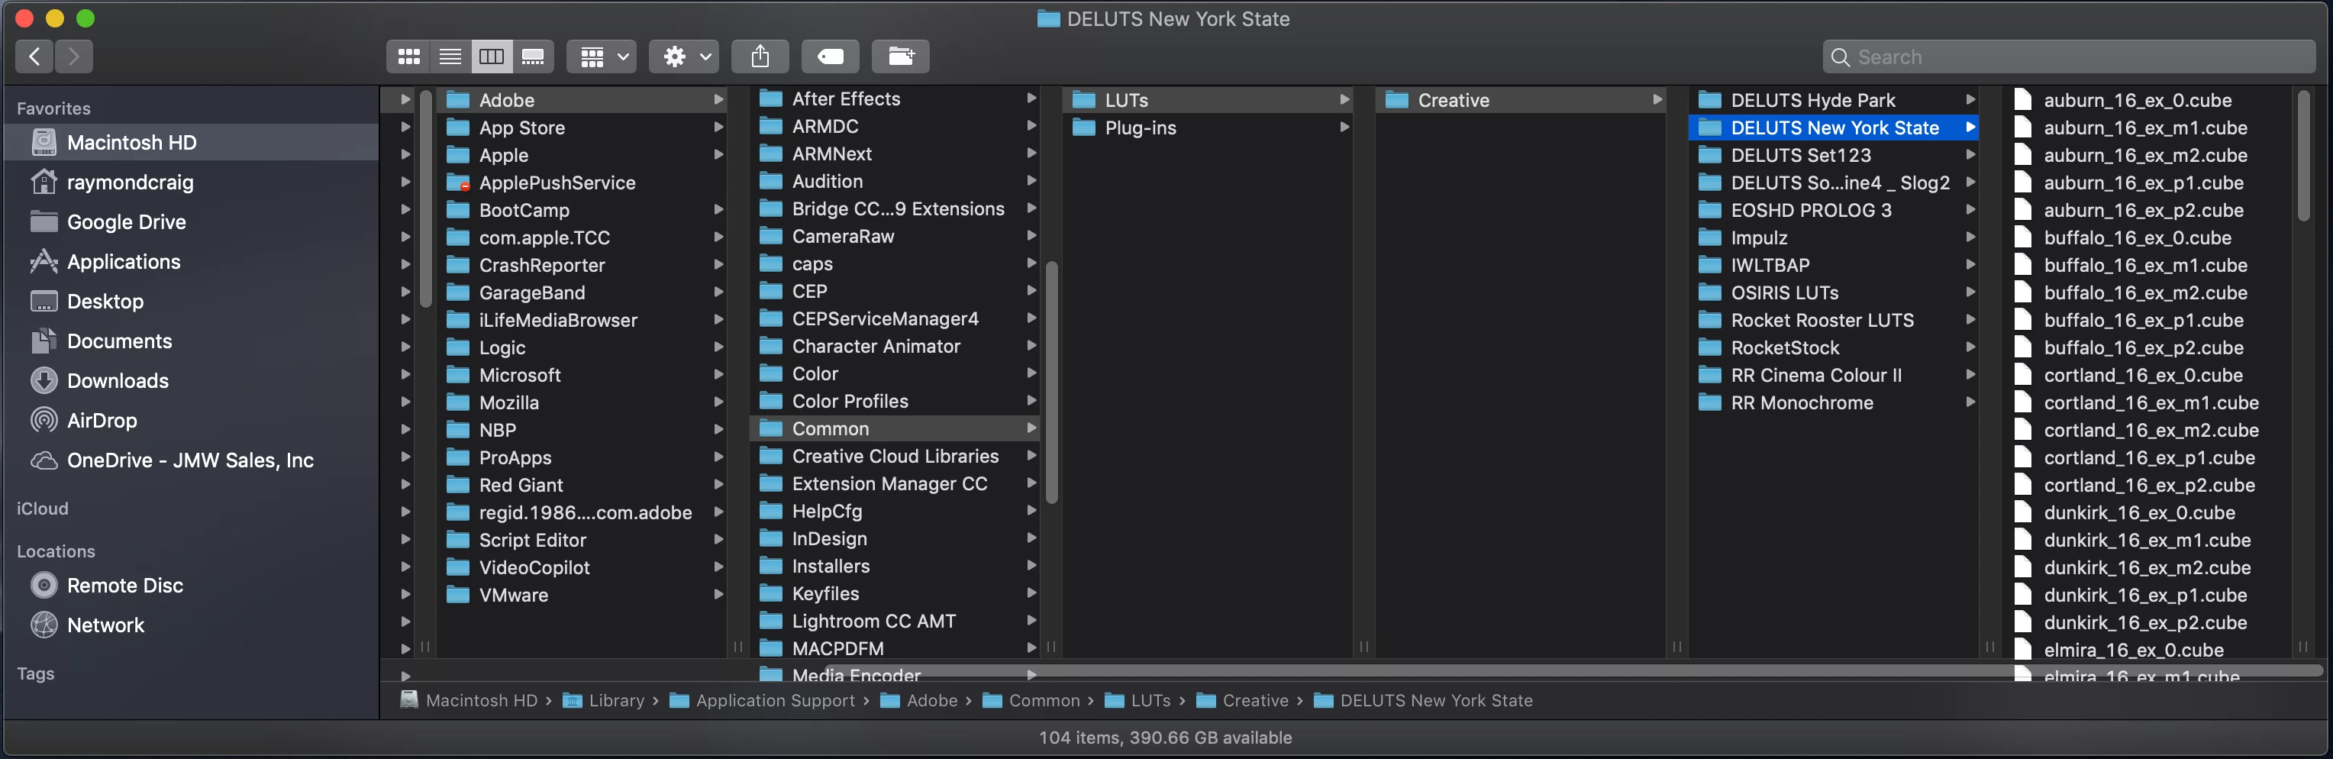2333x759 pixels.
Task: Open AirDrop in sidebar
Action: [x=191, y=420]
